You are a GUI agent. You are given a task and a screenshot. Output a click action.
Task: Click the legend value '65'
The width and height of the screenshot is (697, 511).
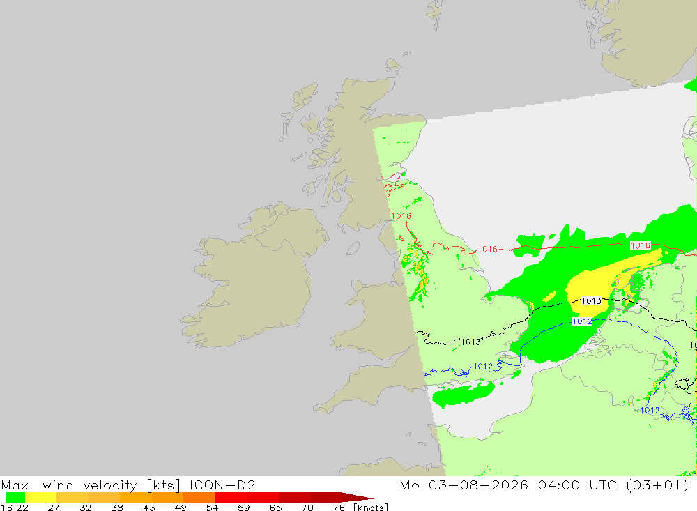click(275, 508)
